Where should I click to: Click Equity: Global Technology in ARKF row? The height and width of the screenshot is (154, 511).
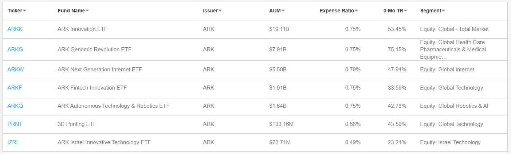point(452,88)
